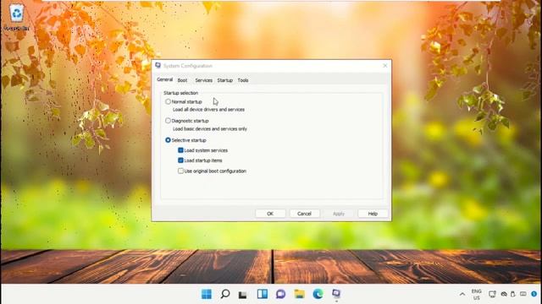Click the network tray icon
The image size is (542, 304).
coord(492,295)
